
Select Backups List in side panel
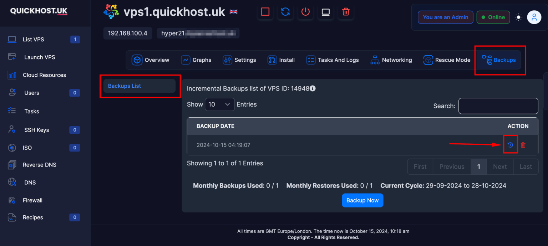tap(139, 86)
